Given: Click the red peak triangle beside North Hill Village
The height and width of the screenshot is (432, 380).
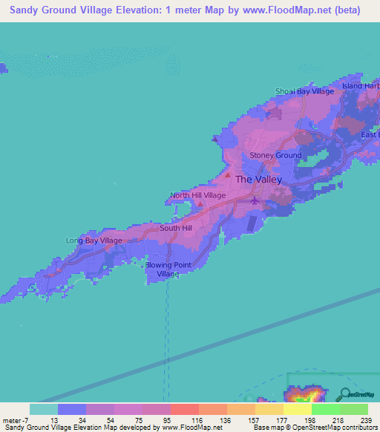Looking at the screenshot, I should 200,204.
